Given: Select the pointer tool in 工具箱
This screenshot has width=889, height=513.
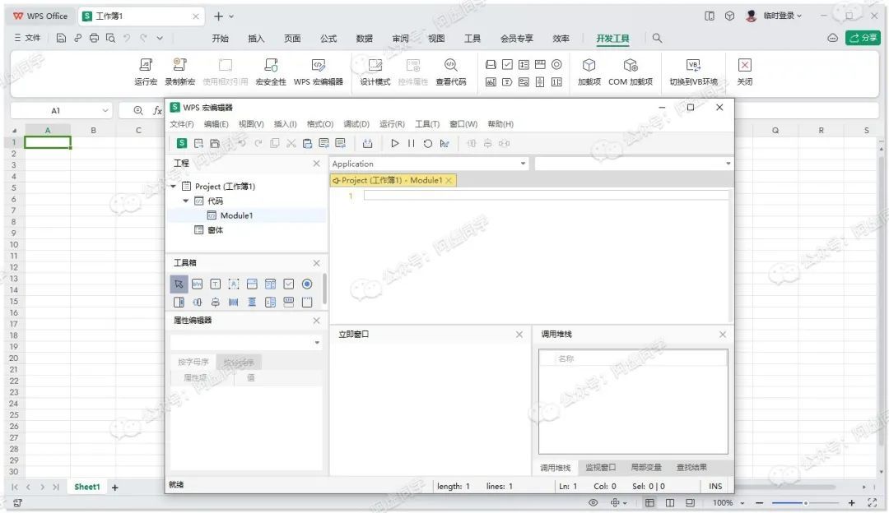Looking at the screenshot, I should [179, 284].
